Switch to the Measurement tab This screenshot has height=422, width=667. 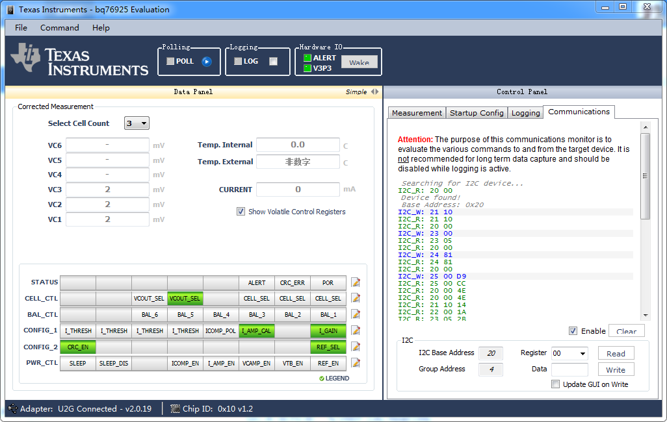417,112
